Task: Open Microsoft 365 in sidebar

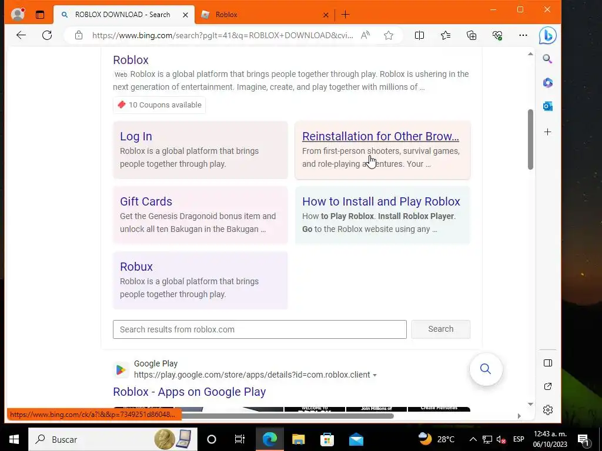Action: coord(547,82)
